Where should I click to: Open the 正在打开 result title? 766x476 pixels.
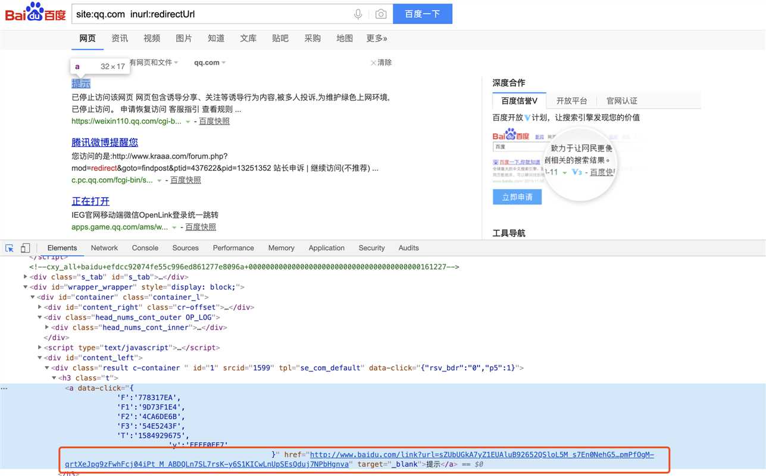pyautogui.click(x=90, y=201)
